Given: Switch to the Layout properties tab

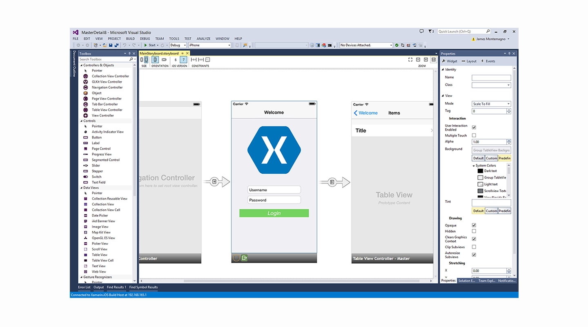Looking at the screenshot, I should coord(469,61).
